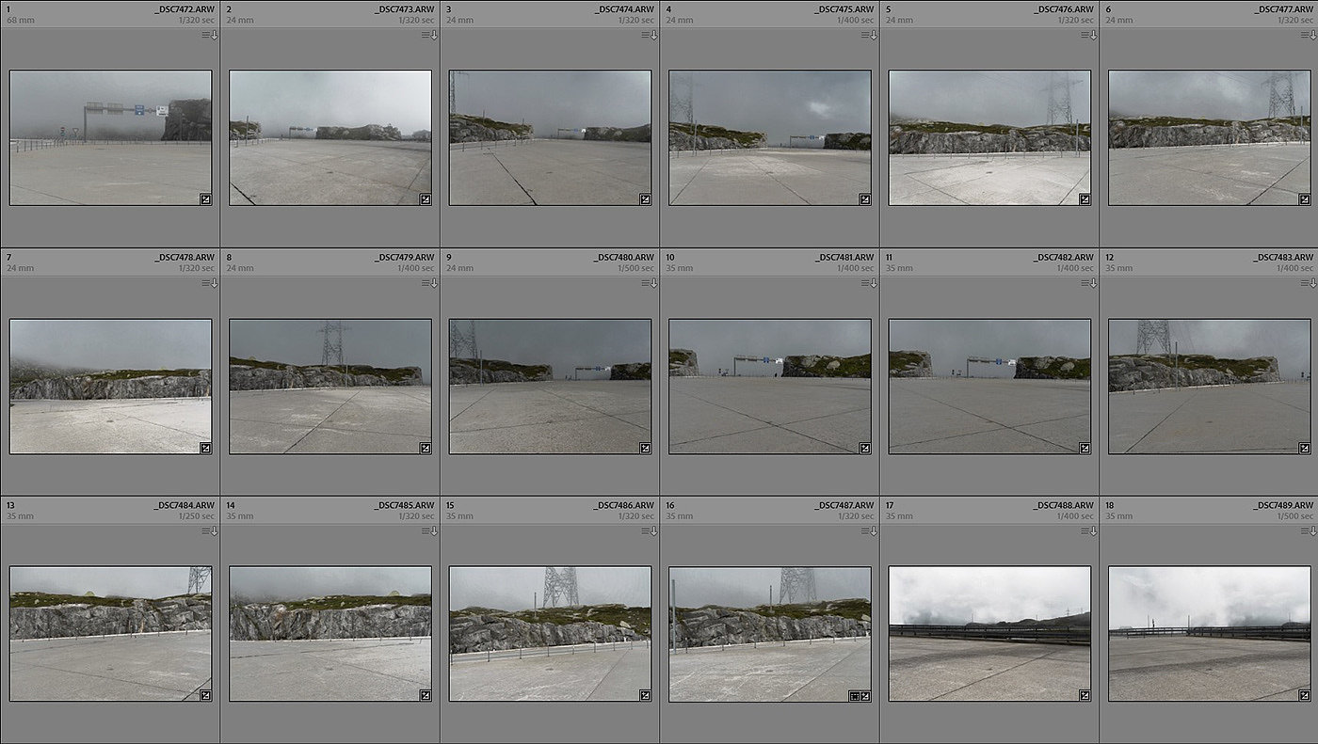This screenshot has height=744, width=1318.
Task: Click the filename _DSC7485.ARW
Action: coord(404,505)
